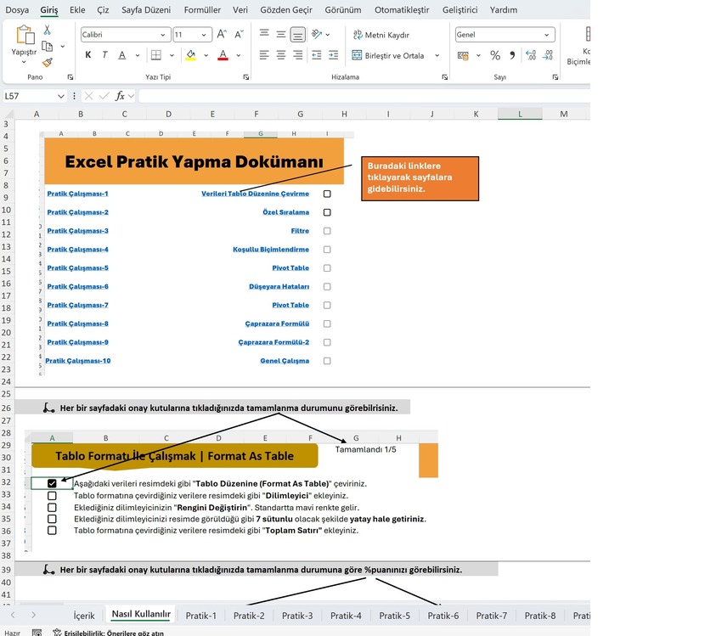The width and height of the screenshot is (716, 636).
Task: Increase decimal places
Action: tap(531, 55)
